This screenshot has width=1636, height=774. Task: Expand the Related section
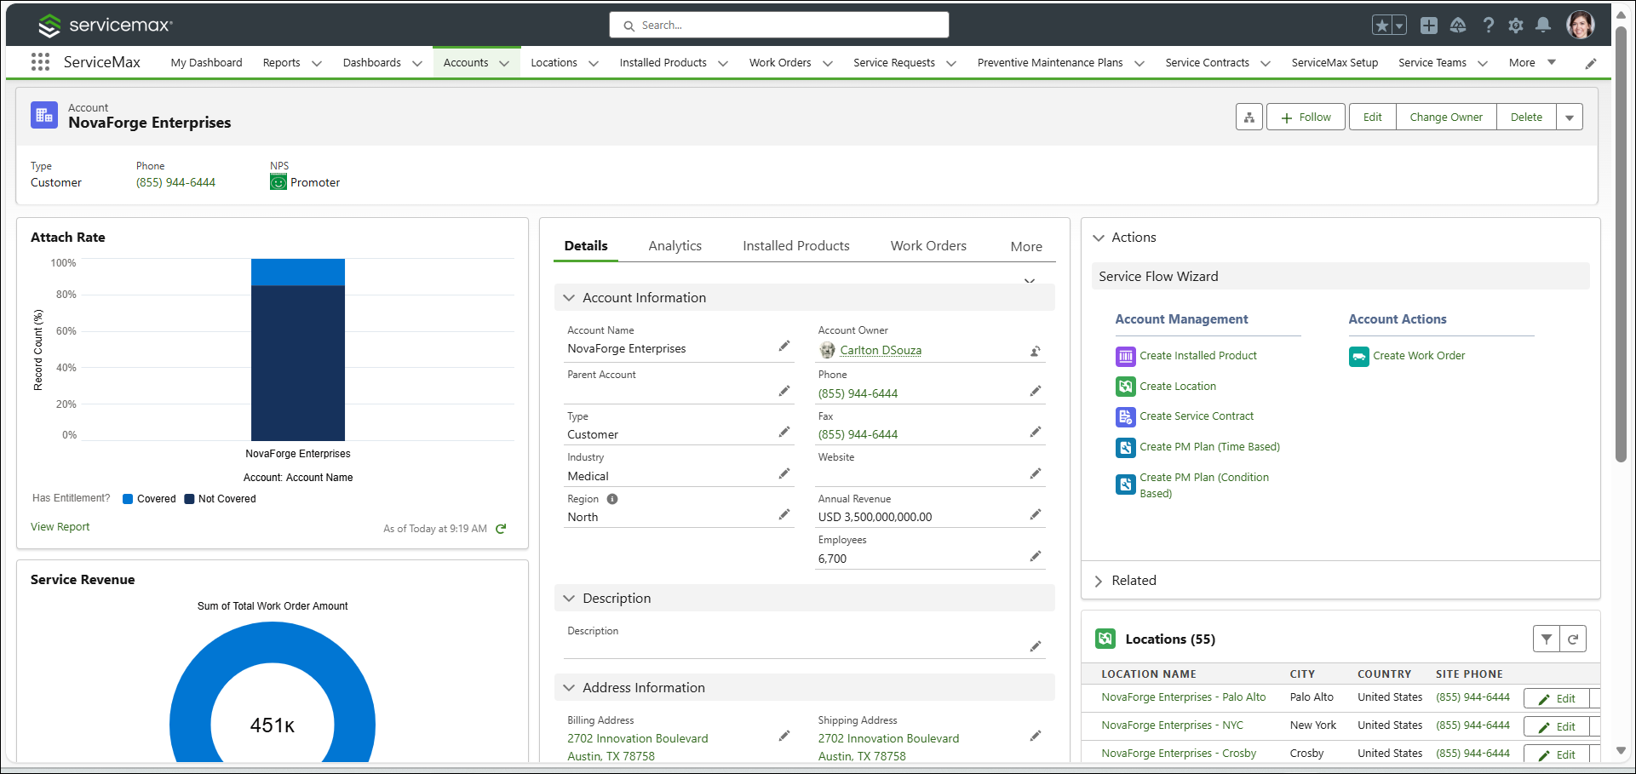tap(1099, 581)
